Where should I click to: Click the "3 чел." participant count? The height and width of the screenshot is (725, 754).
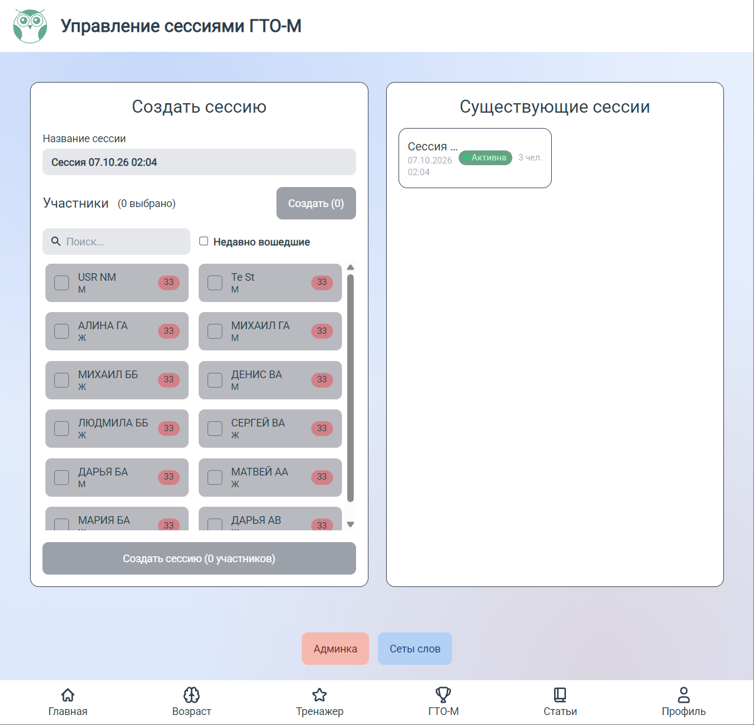pyautogui.click(x=530, y=158)
